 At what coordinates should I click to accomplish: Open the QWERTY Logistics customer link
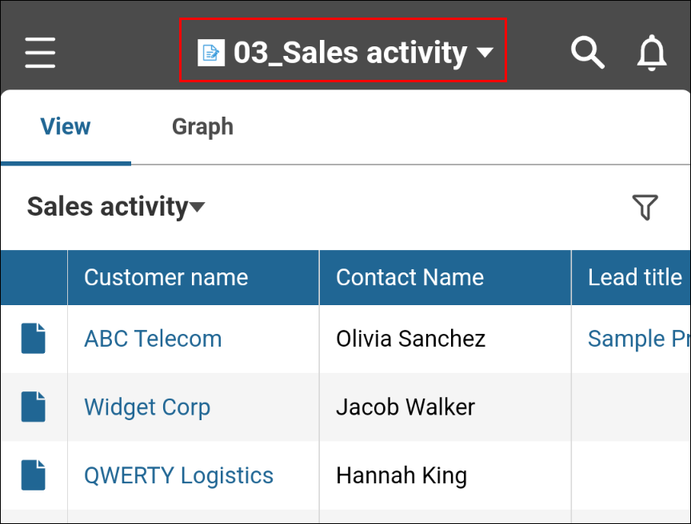click(178, 474)
